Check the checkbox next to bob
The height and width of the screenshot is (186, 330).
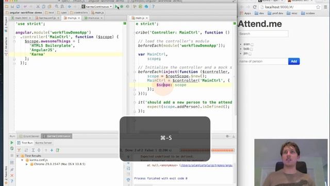(251, 49)
